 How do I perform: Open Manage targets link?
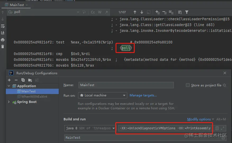click(143, 95)
